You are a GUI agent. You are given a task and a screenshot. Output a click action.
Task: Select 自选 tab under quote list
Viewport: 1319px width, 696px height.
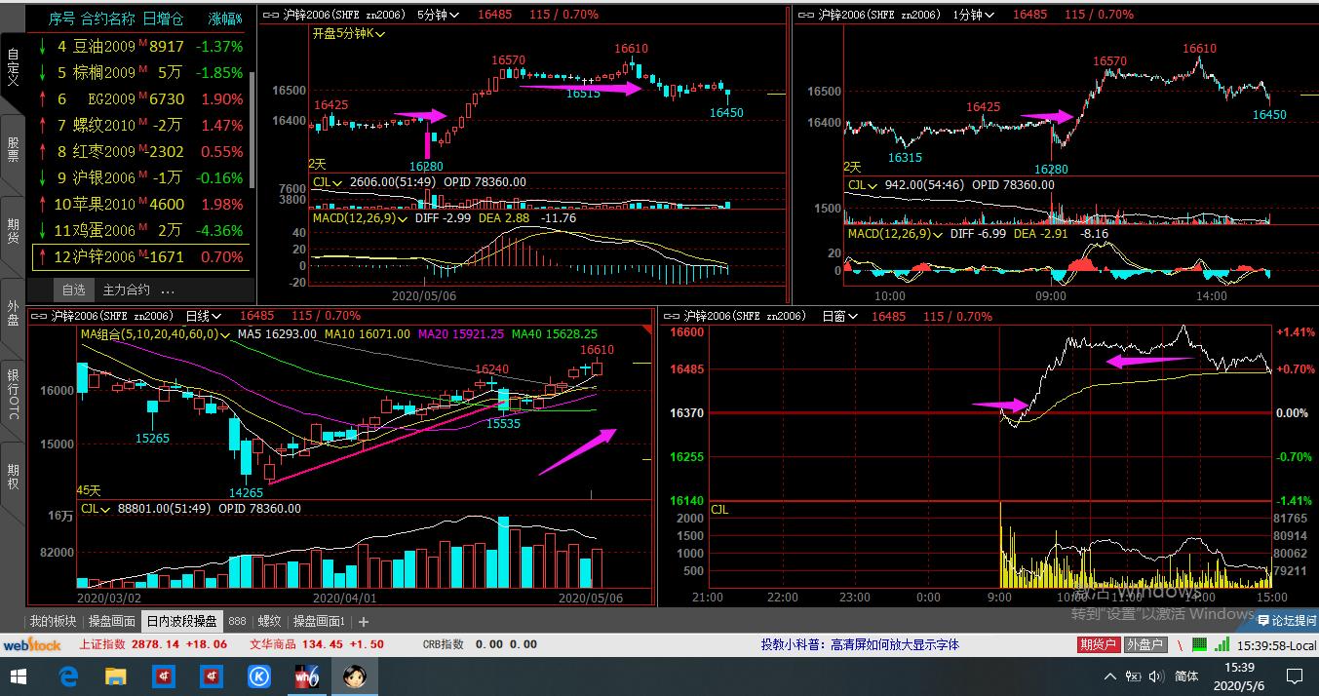[x=74, y=290]
